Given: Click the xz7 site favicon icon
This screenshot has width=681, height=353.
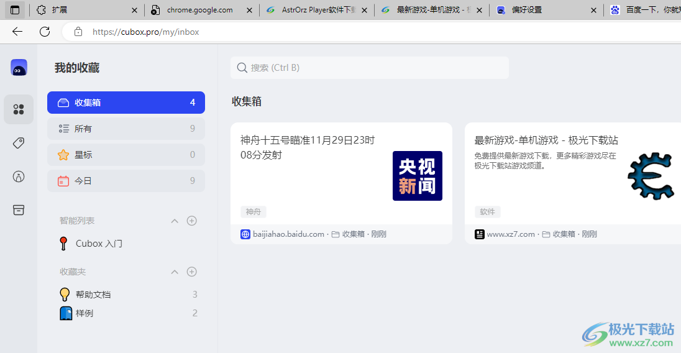Looking at the screenshot, I should [x=480, y=234].
